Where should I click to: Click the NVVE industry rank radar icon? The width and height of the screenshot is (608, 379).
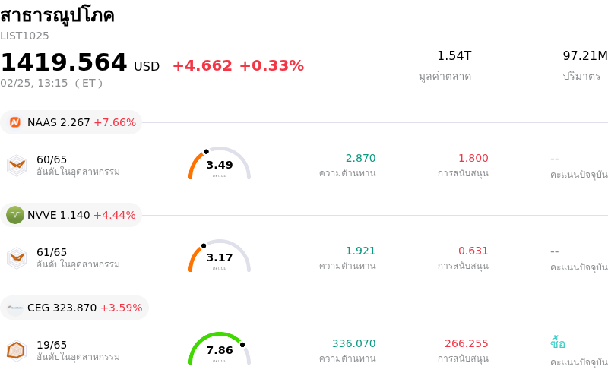(x=17, y=257)
